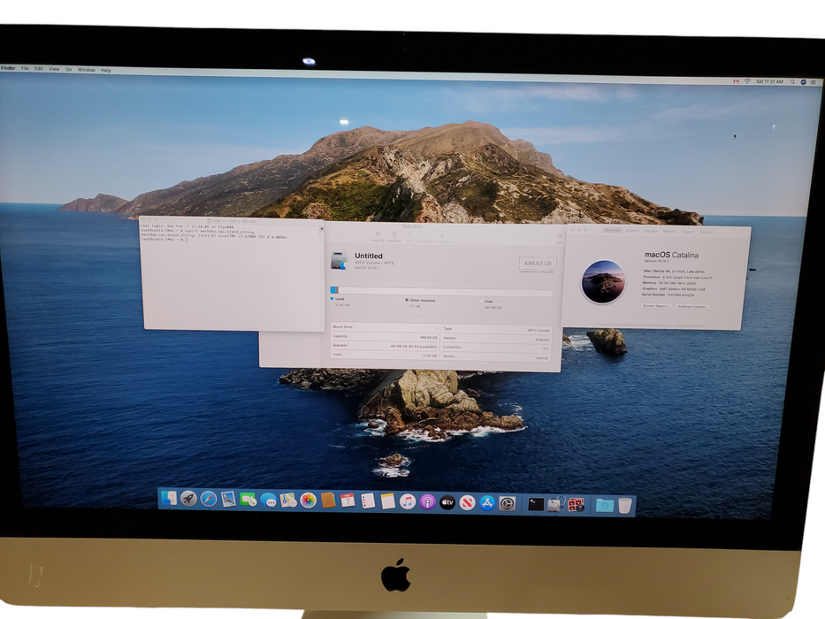Image resolution: width=825 pixels, height=619 pixels.
Task: Select Service tab in About This Mac
Action: click(707, 232)
